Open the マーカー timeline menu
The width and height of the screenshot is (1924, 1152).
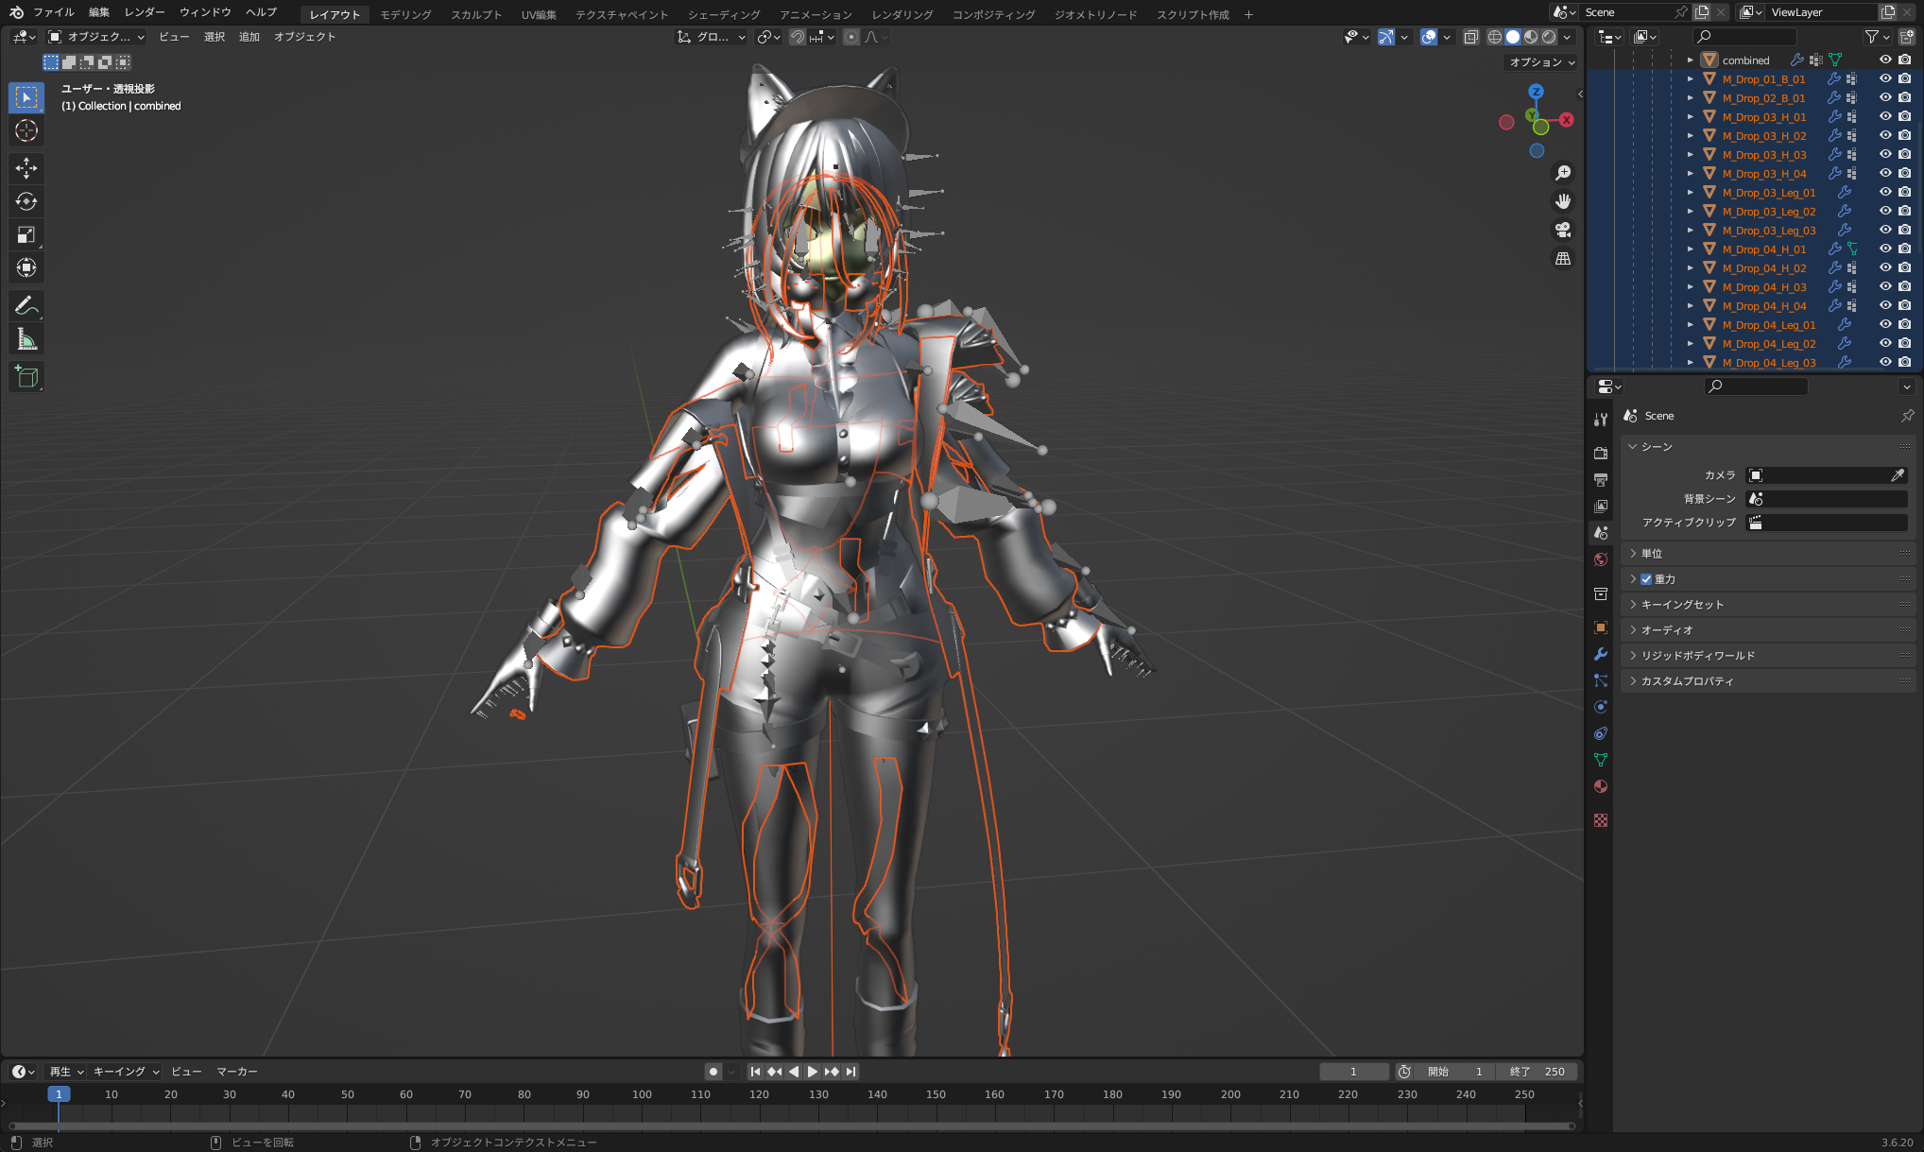[237, 1072]
